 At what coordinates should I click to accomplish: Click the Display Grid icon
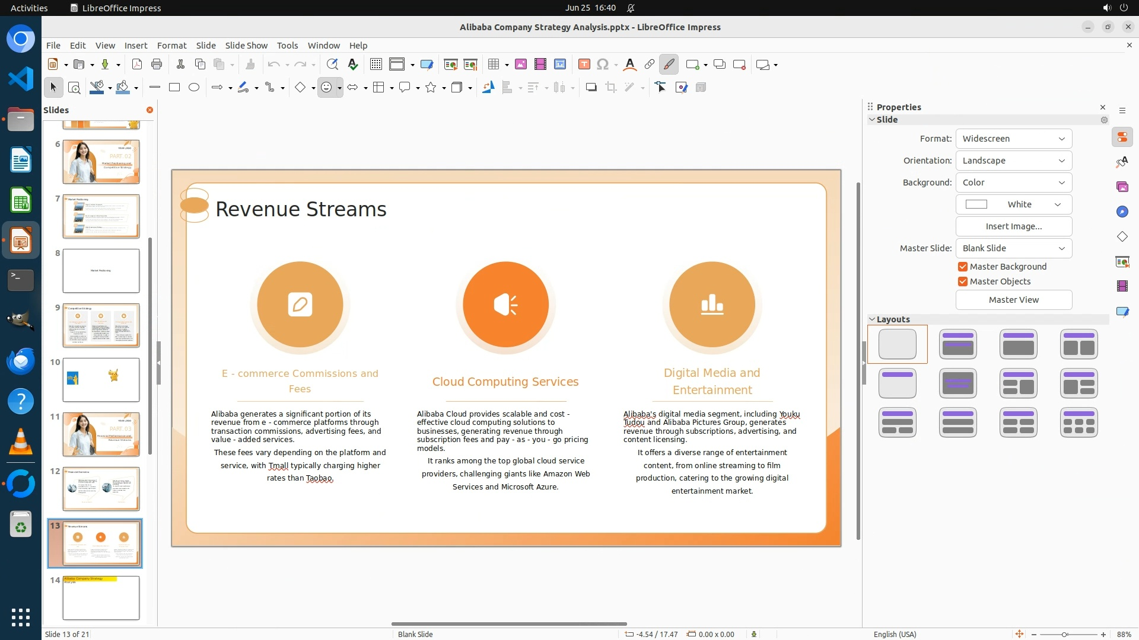click(x=376, y=65)
